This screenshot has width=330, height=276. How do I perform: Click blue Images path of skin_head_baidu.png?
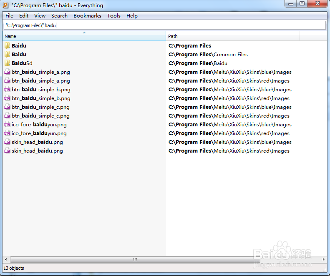tap(230, 142)
